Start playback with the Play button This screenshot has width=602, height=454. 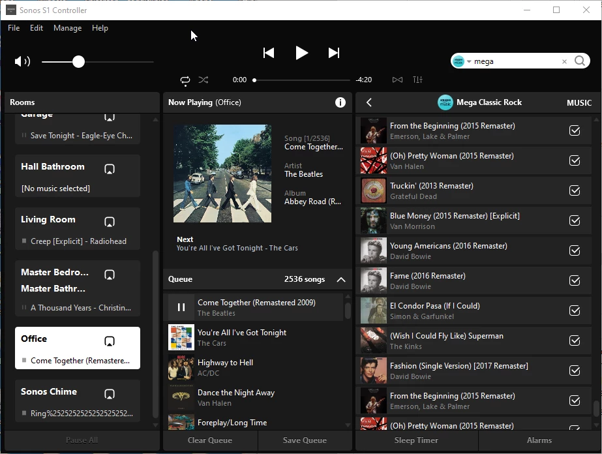pyautogui.click(x=301, y=53)
